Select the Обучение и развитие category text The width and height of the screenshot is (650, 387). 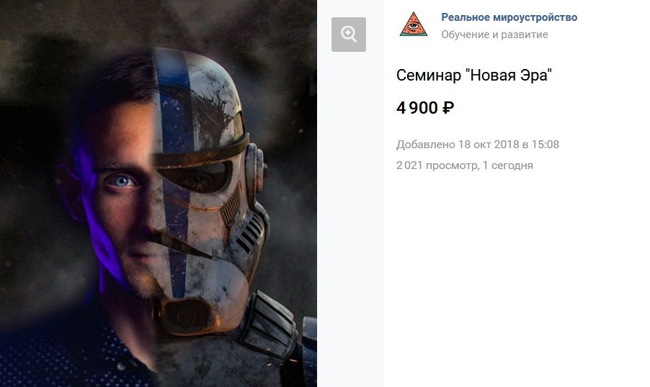tap(494, 35)
